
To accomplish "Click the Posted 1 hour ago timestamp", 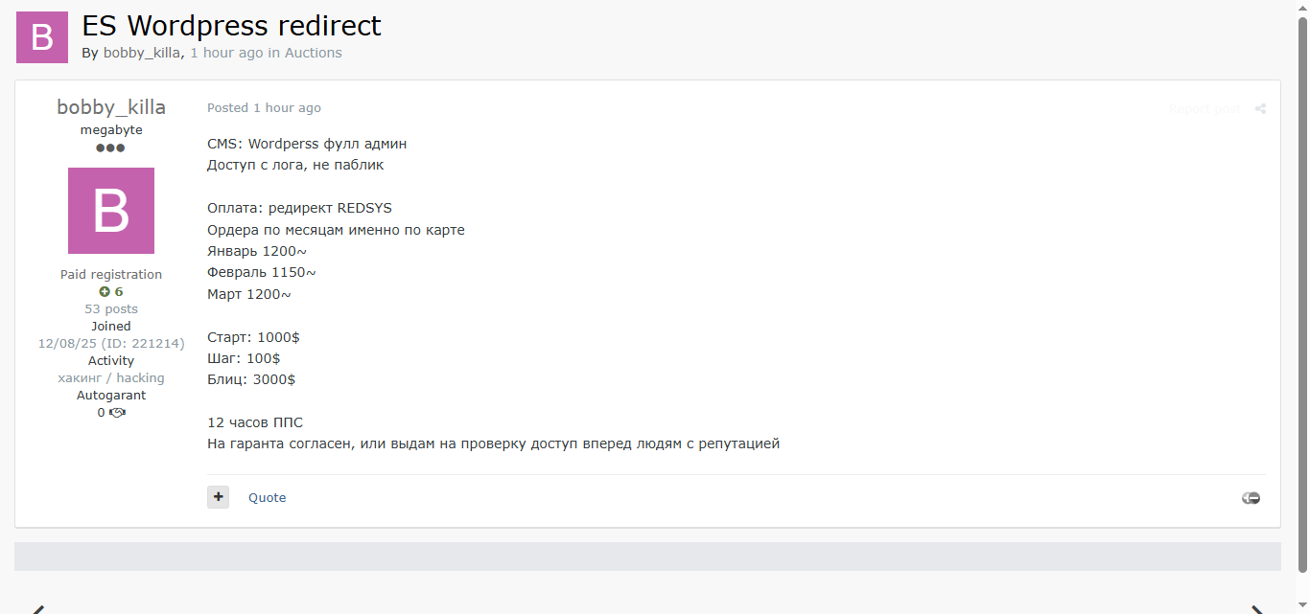I will tap(264, 108).
